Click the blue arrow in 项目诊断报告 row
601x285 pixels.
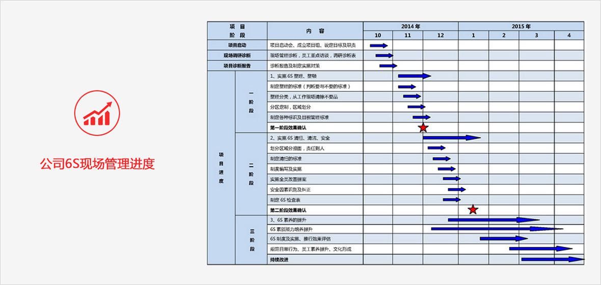pyautogui.click(x=388, y=66)
